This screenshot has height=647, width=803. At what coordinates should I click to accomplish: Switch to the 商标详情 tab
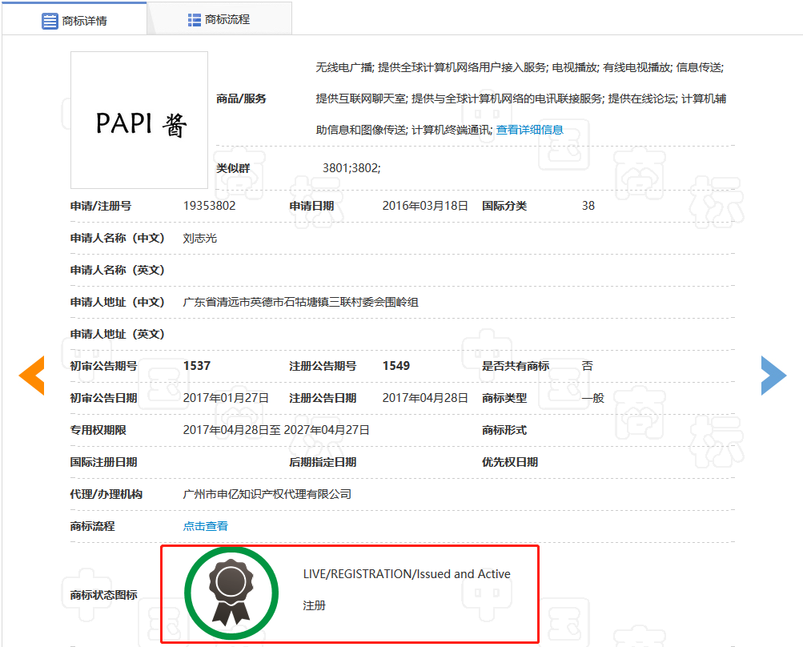74,19
